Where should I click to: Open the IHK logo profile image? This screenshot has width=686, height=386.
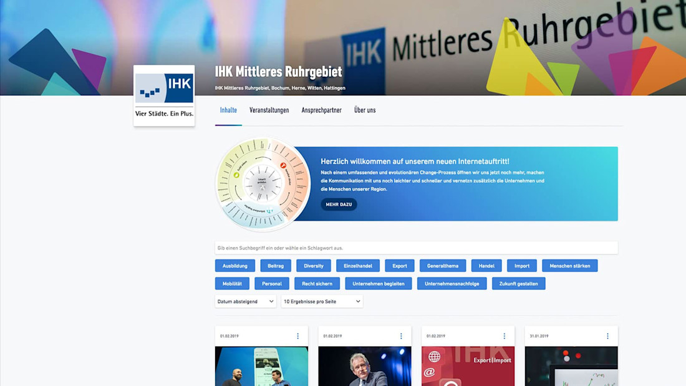(x=164, y=95)
